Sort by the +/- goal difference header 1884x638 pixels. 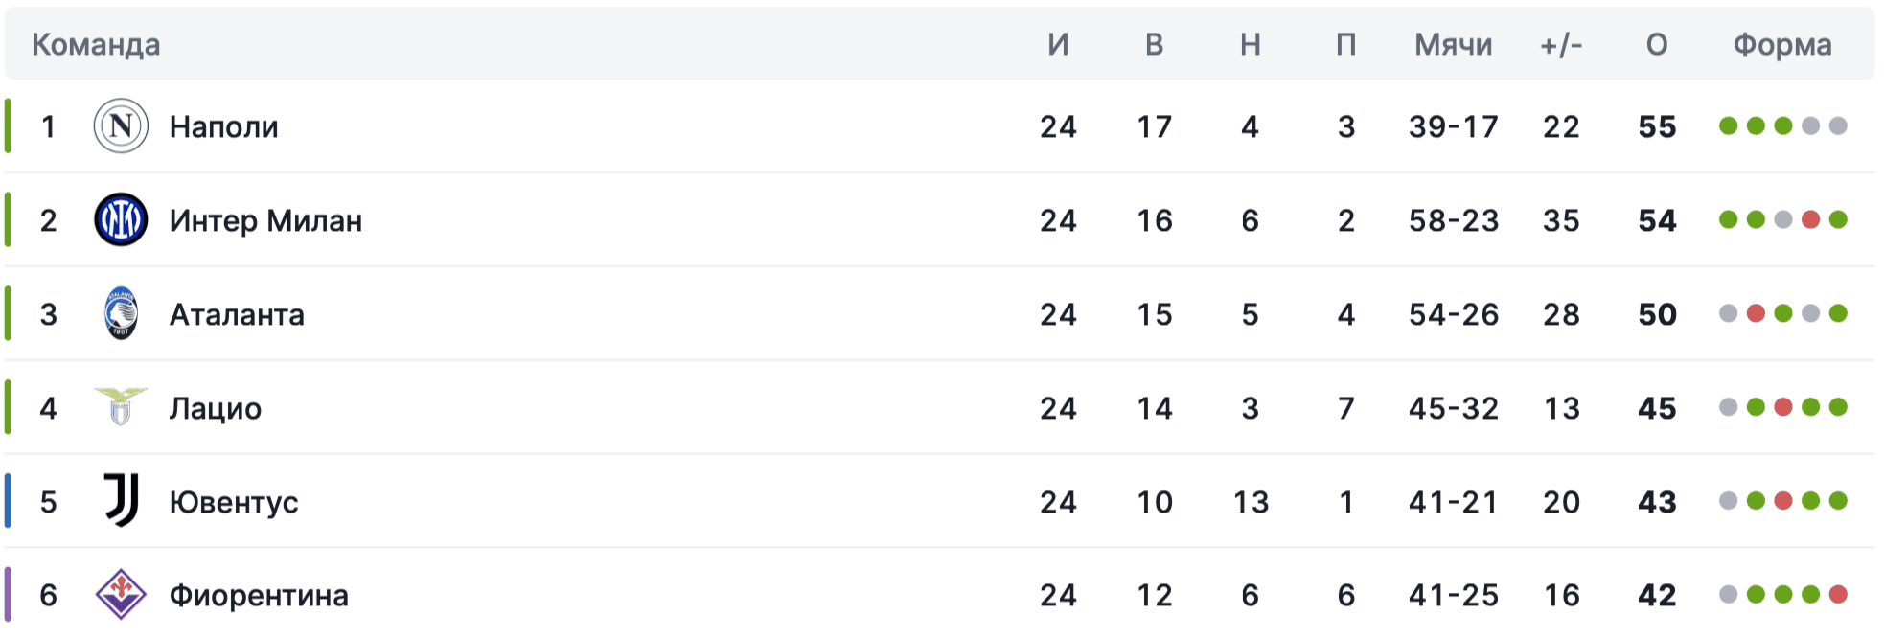[1561, 45]
